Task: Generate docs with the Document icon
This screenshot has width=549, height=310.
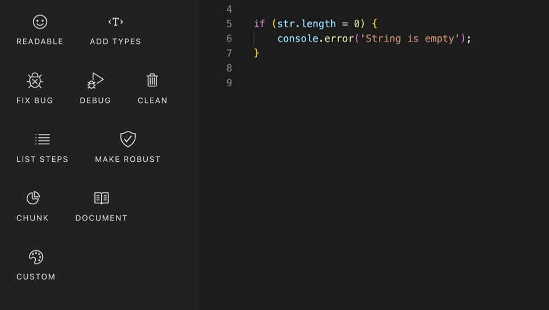Action: (x=101, y=198)
